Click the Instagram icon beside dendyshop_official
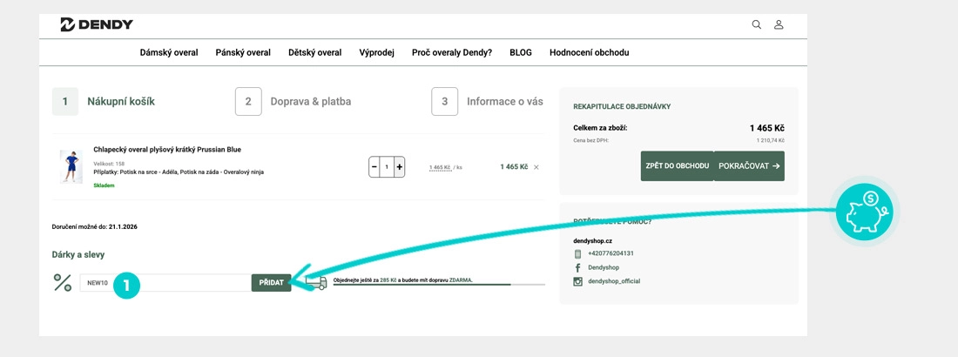Viewport: 958px width, 357px height. 577,281
